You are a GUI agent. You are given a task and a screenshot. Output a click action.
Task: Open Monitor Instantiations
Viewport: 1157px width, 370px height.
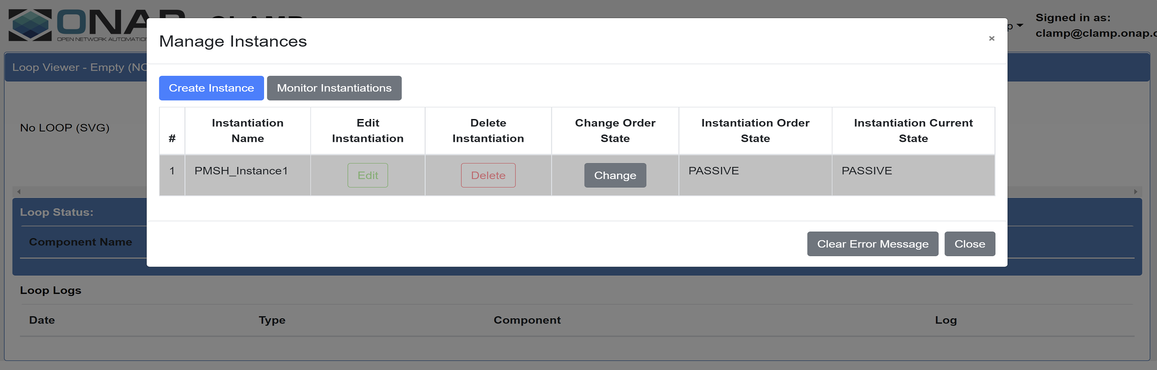point(334,88)
